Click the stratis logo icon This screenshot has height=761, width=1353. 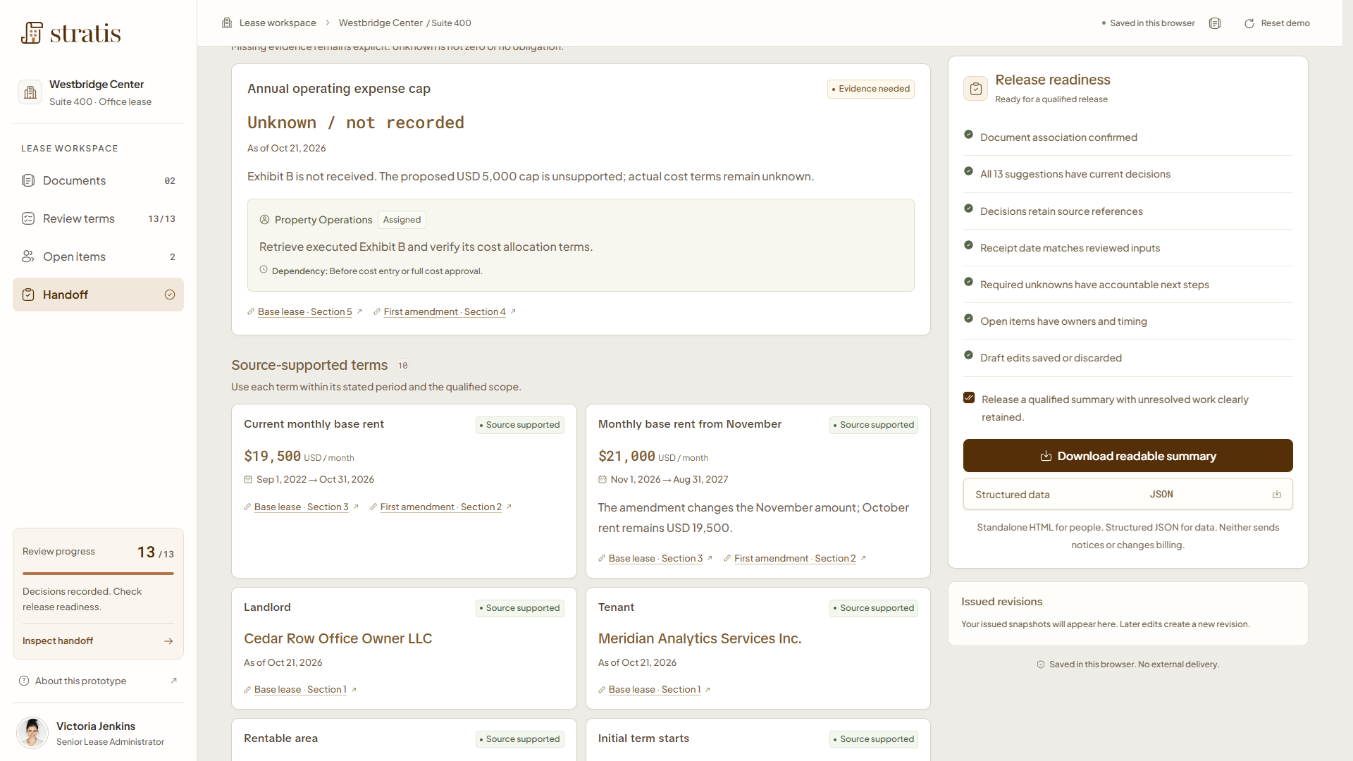pyautogui.click(x=32, y=32)
